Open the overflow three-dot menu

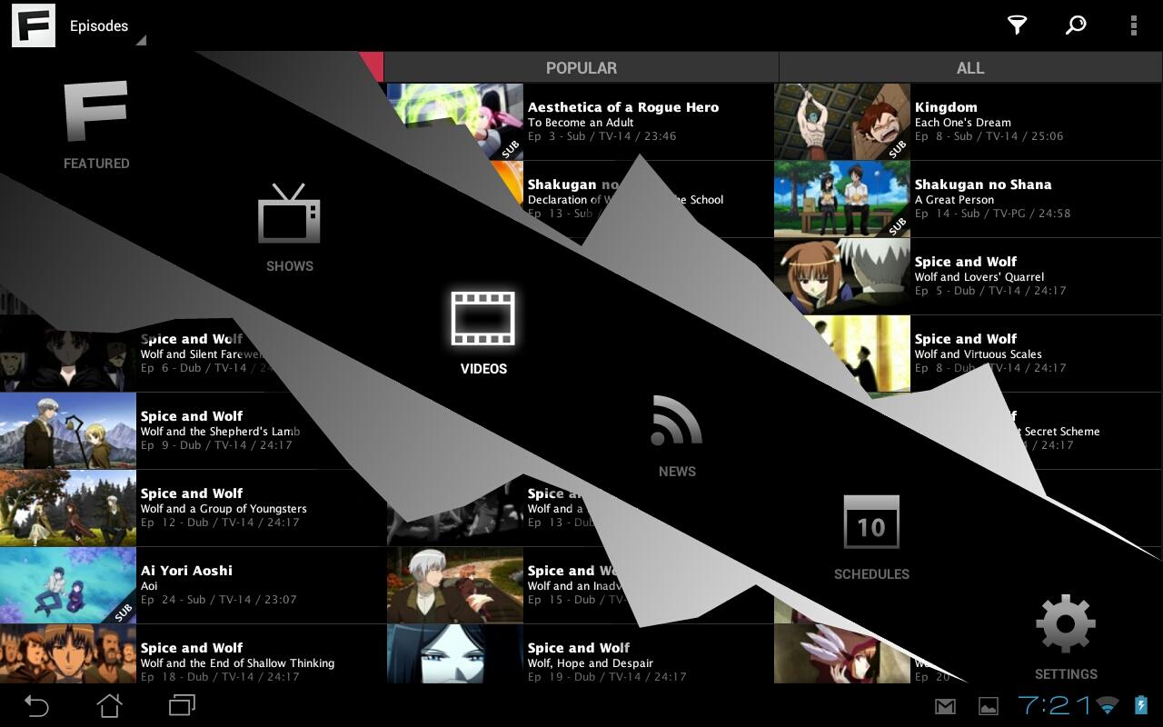[1134, 25]
